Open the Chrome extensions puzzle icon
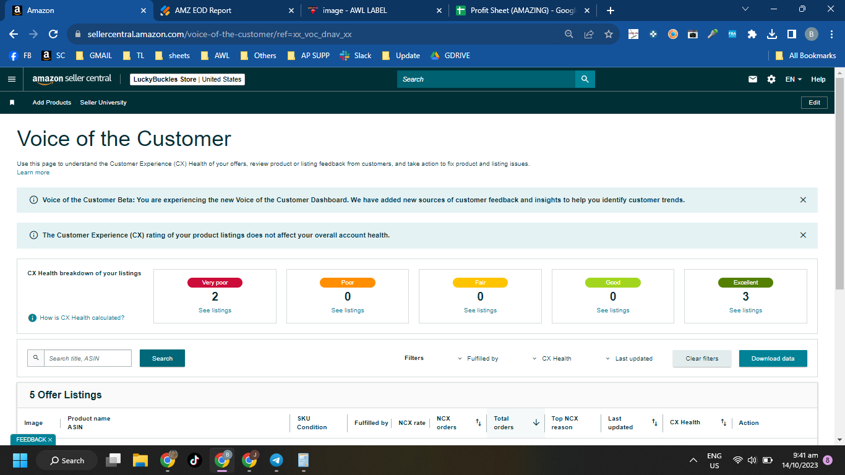 [x=752, y=34]
